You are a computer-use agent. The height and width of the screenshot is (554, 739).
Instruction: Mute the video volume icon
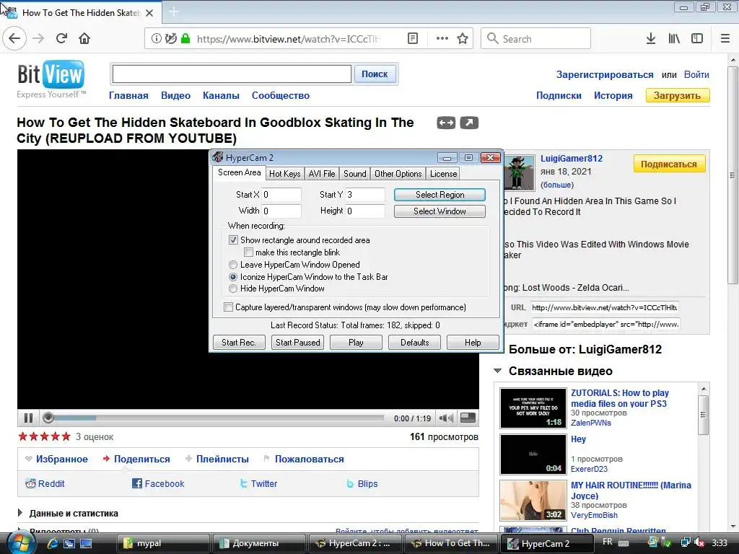point(446,418)
